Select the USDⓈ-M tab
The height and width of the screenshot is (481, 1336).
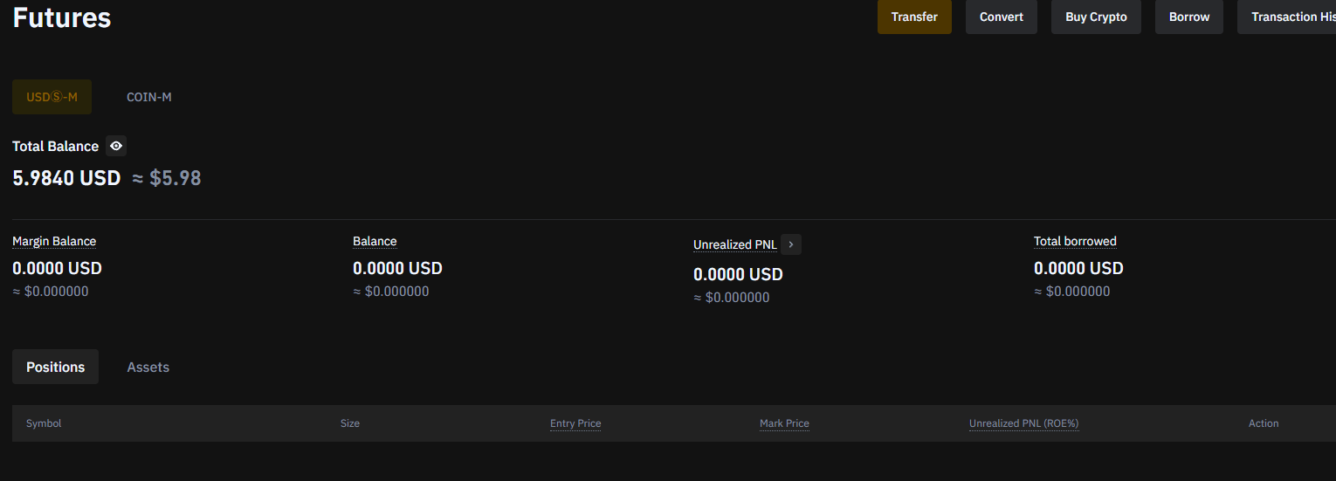point(52,97)
